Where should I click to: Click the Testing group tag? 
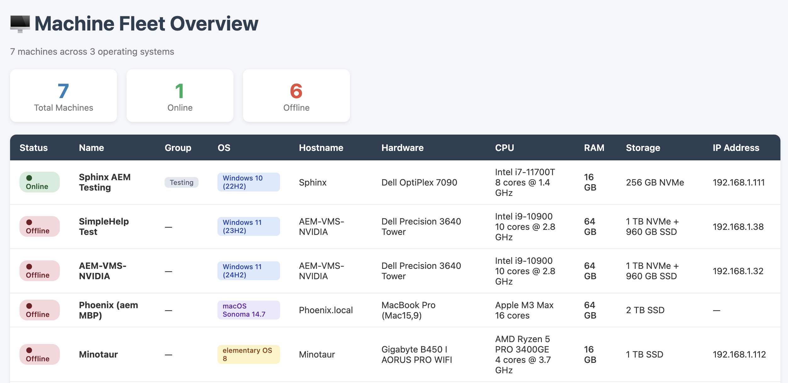(x=181, y=182)
